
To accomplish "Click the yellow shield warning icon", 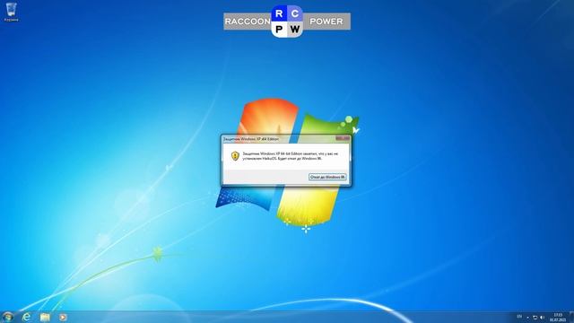I will pos(235,156).
